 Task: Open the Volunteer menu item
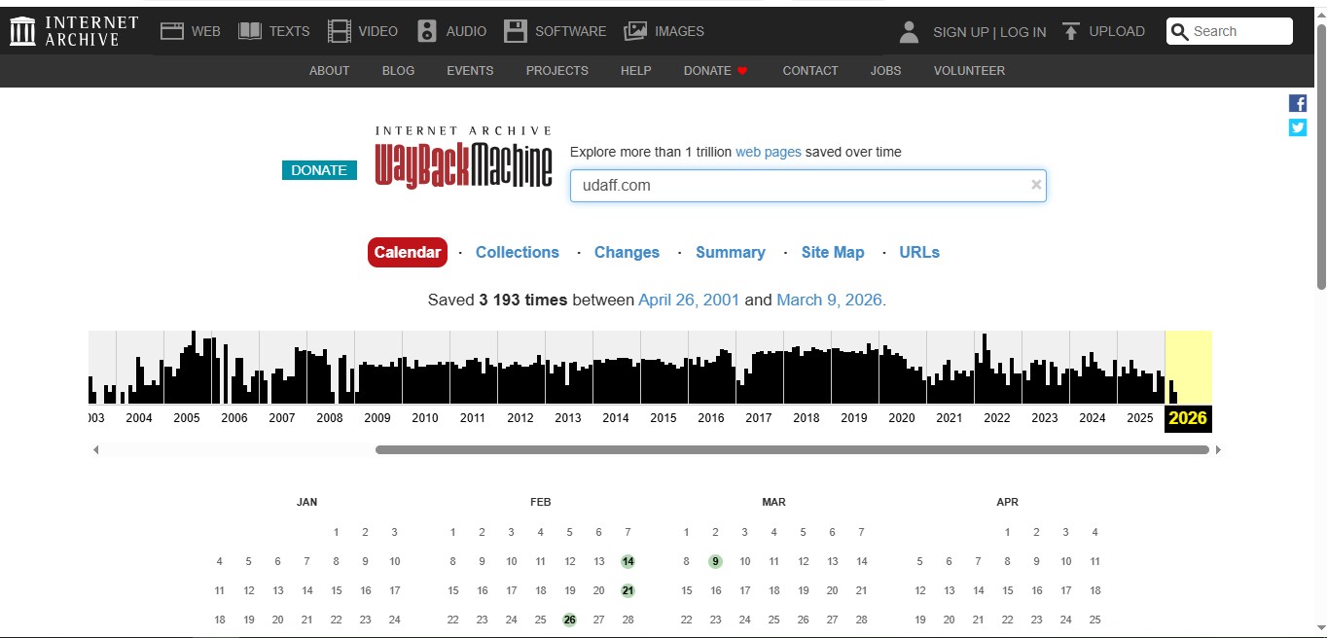pos(969,71)
